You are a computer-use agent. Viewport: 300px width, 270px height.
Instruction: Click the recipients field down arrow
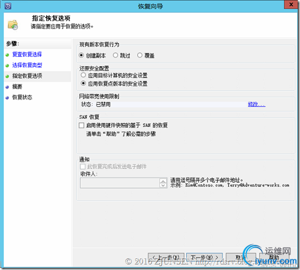[163, 185]
